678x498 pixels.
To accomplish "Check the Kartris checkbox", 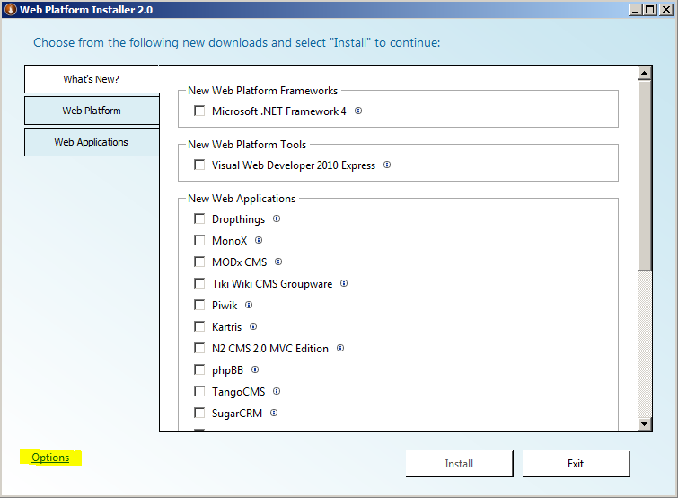I will pos(199,326).
